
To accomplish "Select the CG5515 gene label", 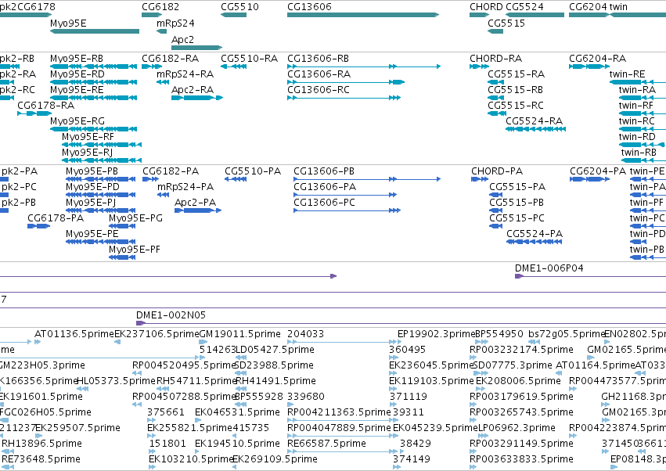I will click(x=506, y=23).
